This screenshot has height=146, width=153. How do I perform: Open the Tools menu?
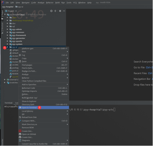(x=69, y=3)
